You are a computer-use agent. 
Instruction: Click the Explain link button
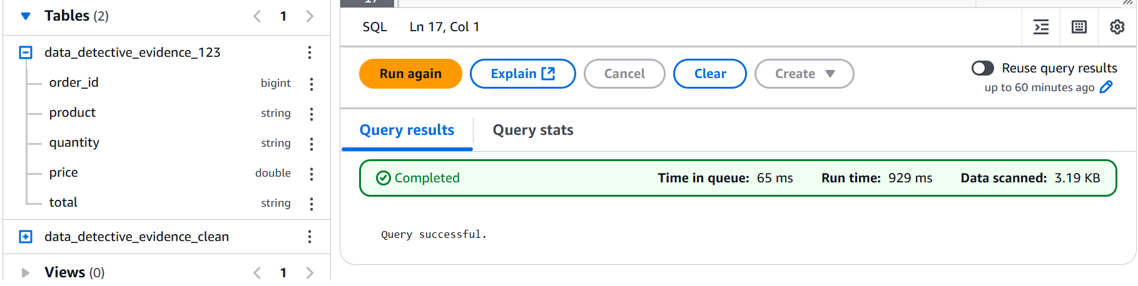[522, 74]
